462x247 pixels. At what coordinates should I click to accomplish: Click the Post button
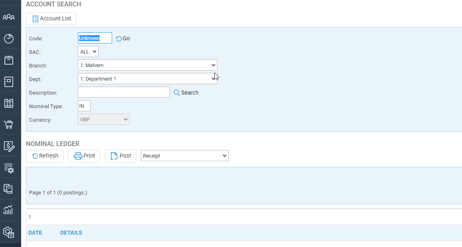(120, 156)
